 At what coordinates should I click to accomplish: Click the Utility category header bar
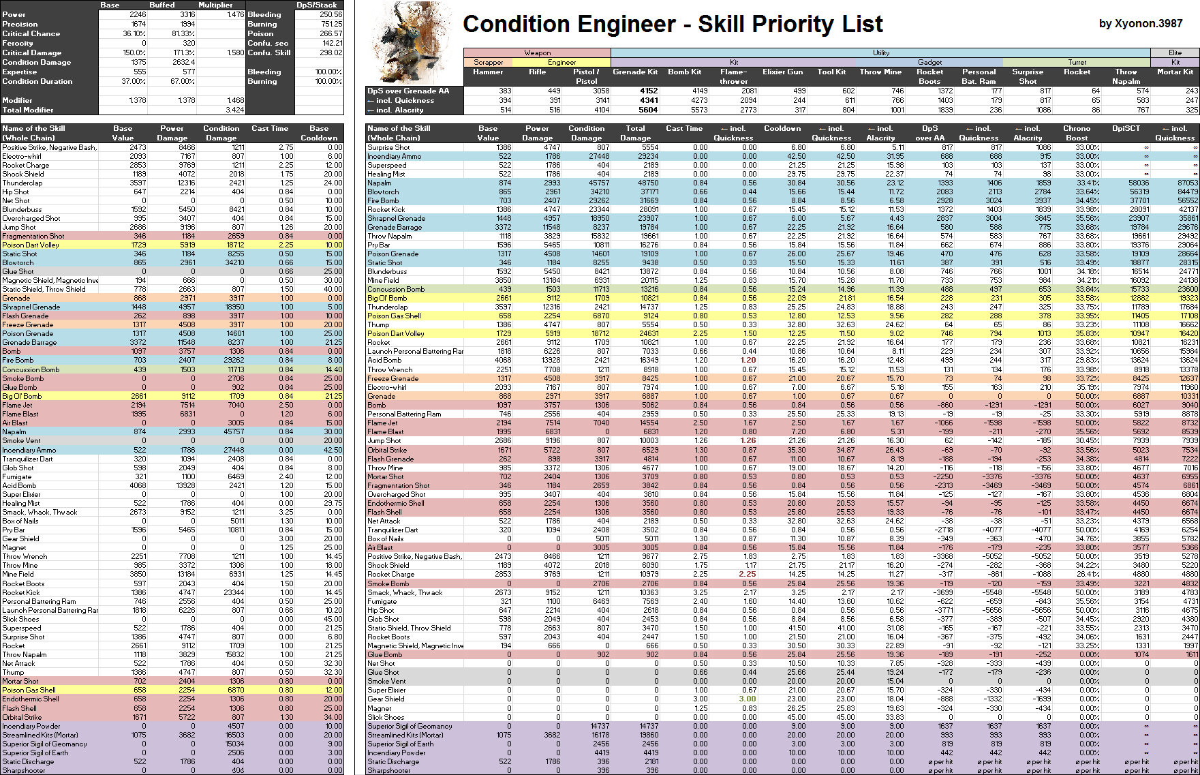[x=880, y=52]
